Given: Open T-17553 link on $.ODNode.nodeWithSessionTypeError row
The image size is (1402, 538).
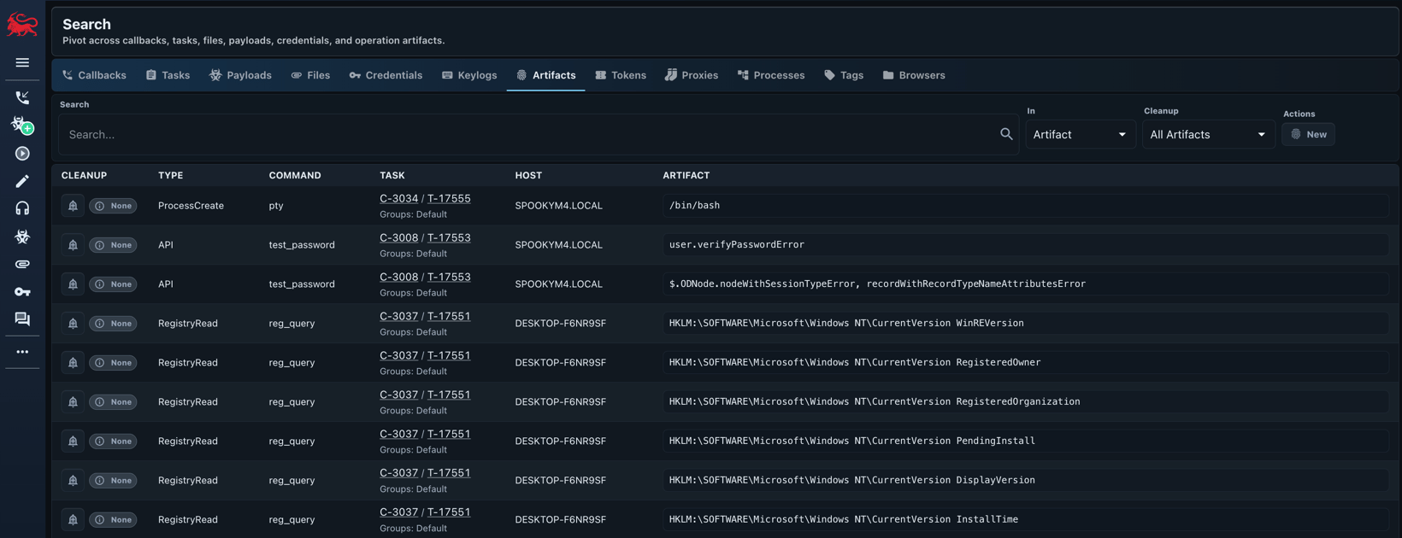Looking at the screenshot, I should (x=449, y=277).
